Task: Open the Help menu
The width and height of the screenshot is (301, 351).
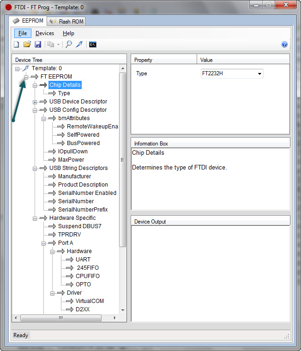Action: tap(68, 33)
